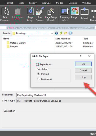
Task: Click the date 2026/02/07 18:24
Action: [x=64, y=47]
